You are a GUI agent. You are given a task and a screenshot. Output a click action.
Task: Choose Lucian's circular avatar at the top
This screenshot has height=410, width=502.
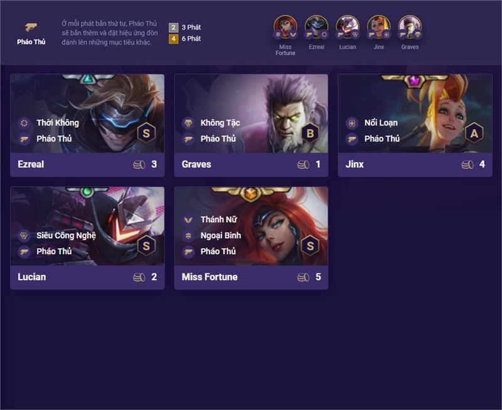click(x=348, y=27)
